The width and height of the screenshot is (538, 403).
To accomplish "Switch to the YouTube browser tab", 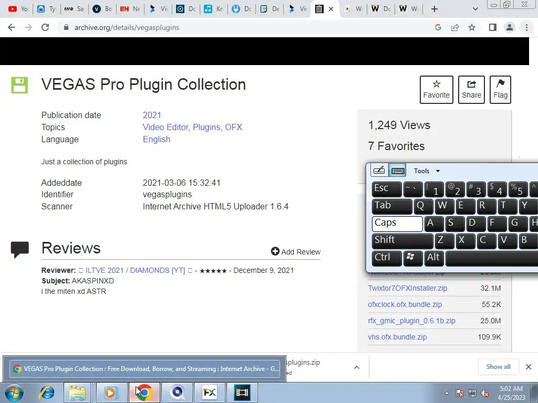I will 18,9.
